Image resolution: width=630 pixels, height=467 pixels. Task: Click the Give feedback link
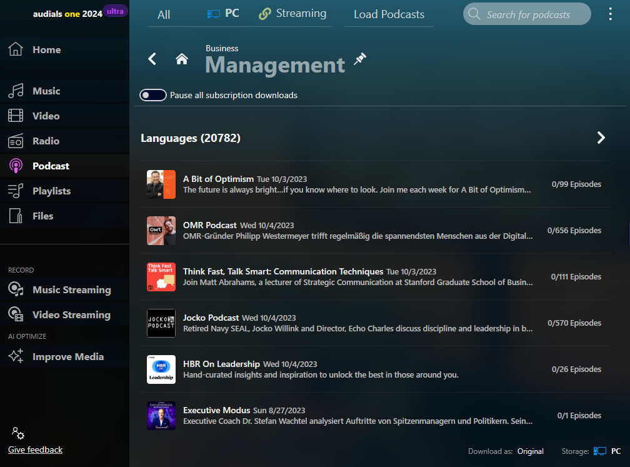tap(36, 449)
